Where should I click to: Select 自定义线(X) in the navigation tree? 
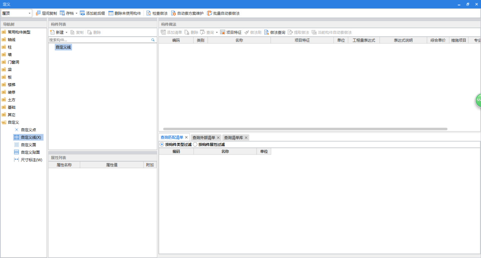(28, 137)
